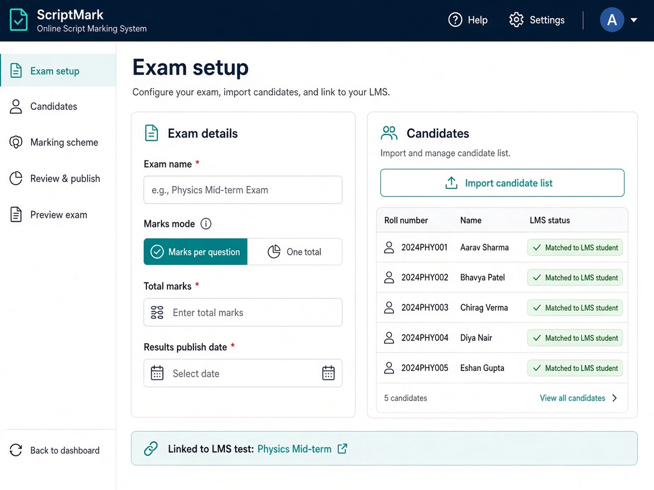Click the Candidates group icon in panel header

point(389,133)
